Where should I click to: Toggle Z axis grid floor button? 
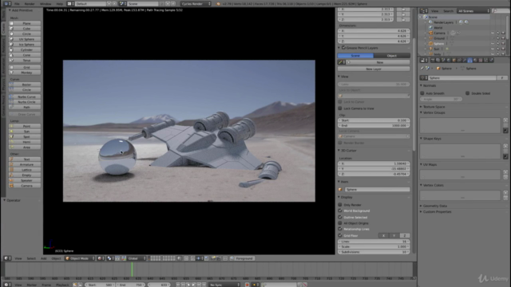click(x=405, y=236)
